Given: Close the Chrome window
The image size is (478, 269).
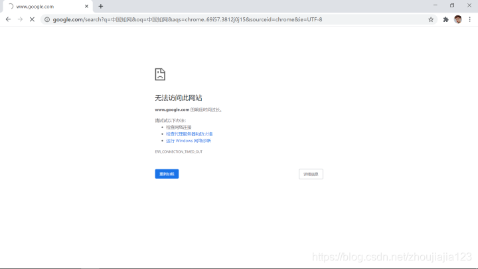Looking at the screenshot, I should click(469, 5).
